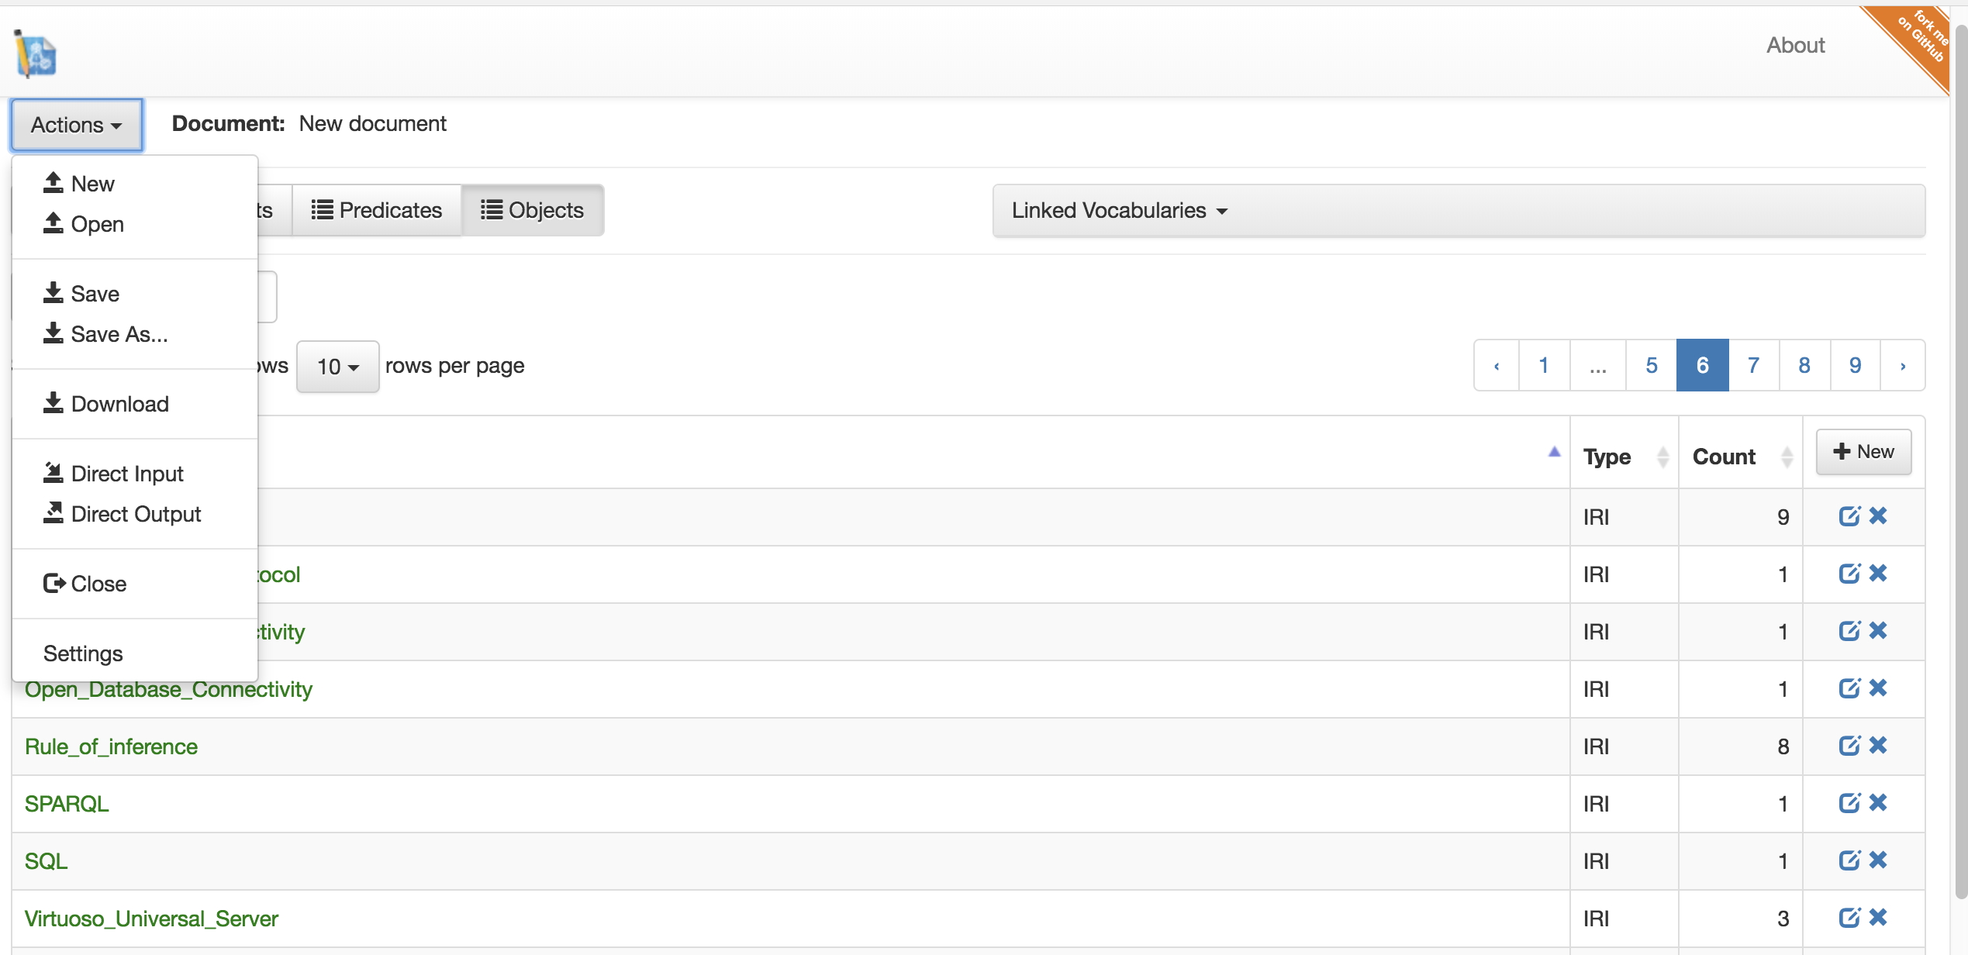Edit the SPARQL row with the pencil icon
The height and width of the screenshot is (955, 1968).
[1849, 803]
